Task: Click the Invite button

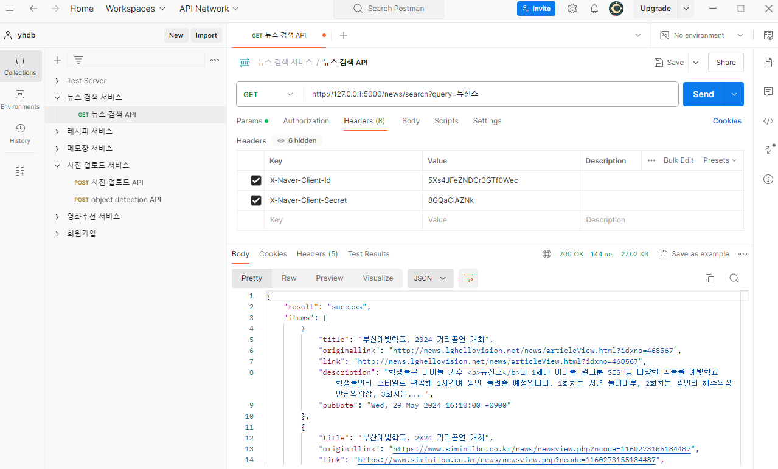Action: point(536,9)
